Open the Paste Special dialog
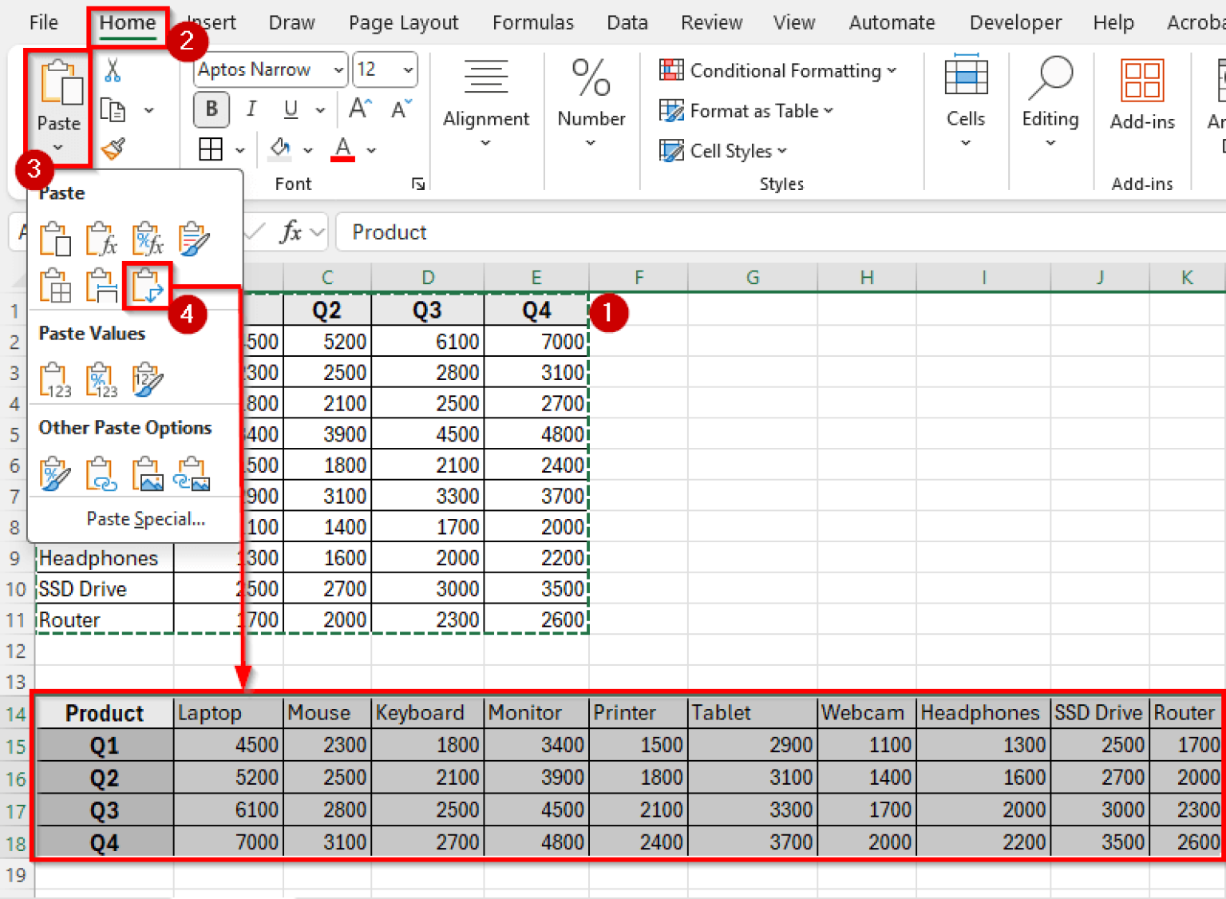This screenshot has width=1226, height=899. pos(146,518)
